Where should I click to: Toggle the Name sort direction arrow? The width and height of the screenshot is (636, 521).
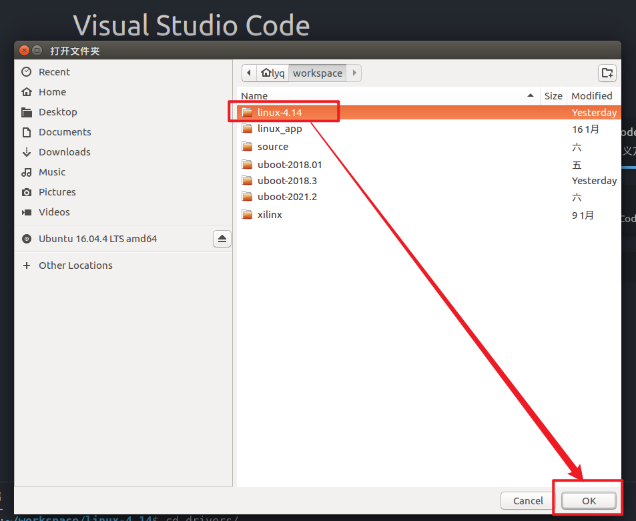pos(530,95)
